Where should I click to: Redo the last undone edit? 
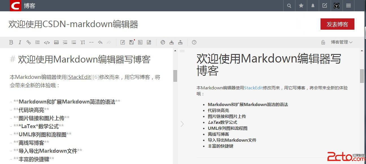coord(109,42)
